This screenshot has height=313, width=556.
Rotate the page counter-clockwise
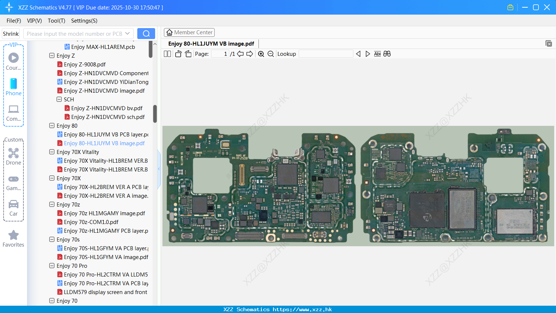tap(178, 54)
